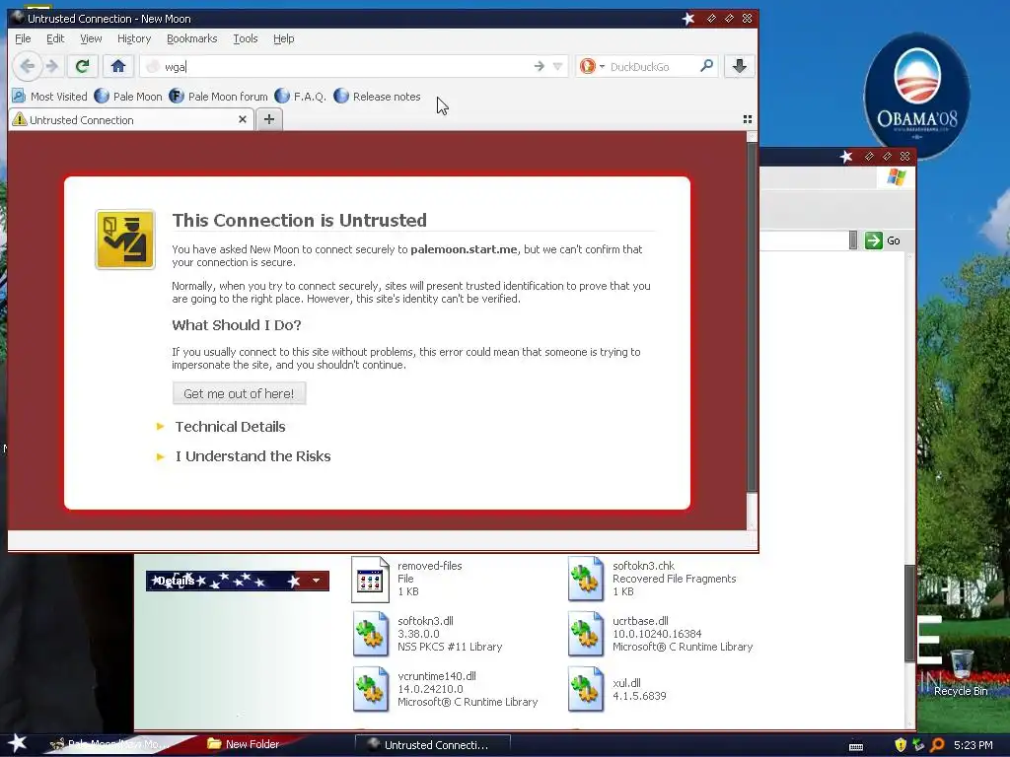This screenshot has height=757, width=1010.
Task: Open the Edit menu
Action: tap(55, 38)
